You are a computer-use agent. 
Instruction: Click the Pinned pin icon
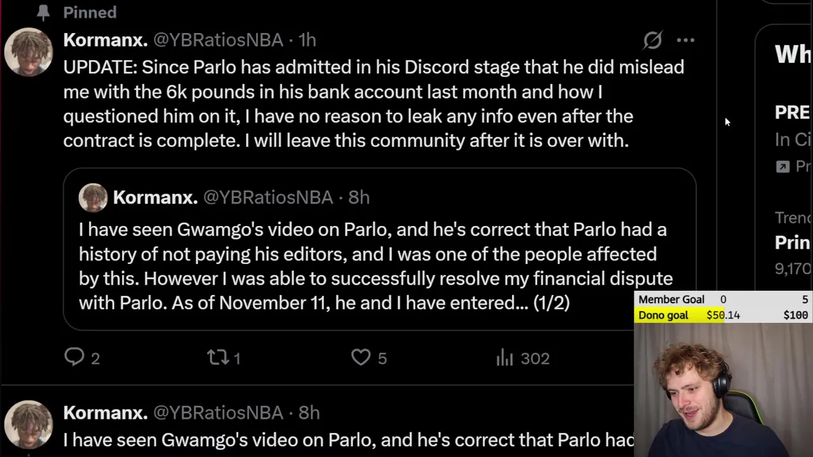[43, 12]
